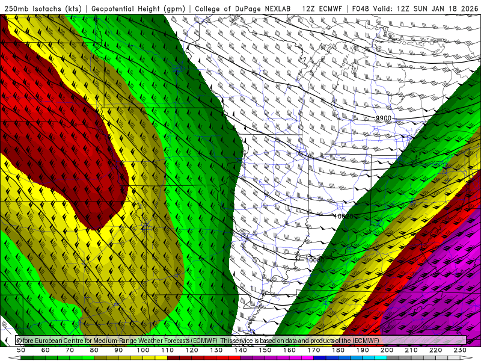
Task: Click the 160 value on the color scale
Action: pyautogui.click(x=289, y=350)
